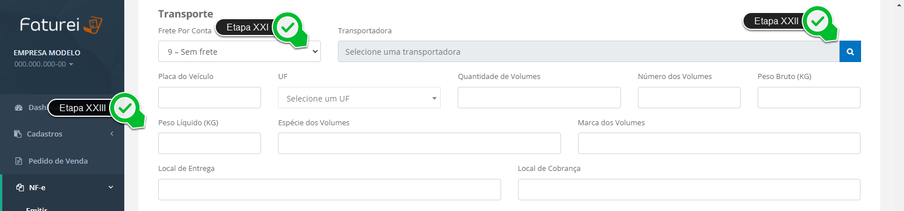Focus the Quantidade de Volumes field

(x=539, y=98)
